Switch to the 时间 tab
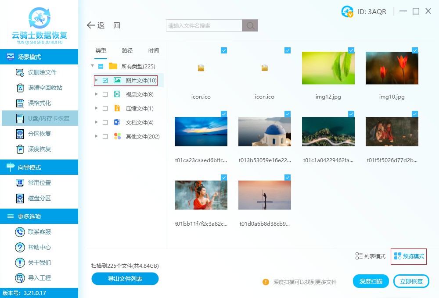The width and height of the screenshot is (439, 298). pyautogui.click(x=153, y=50)
